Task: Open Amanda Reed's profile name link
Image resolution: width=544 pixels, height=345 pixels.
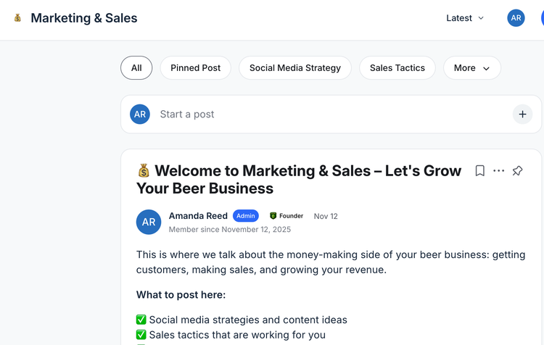Action: [198, 216]
